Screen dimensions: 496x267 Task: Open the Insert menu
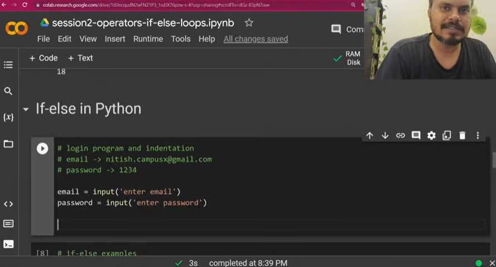click(x=115, y=39)
